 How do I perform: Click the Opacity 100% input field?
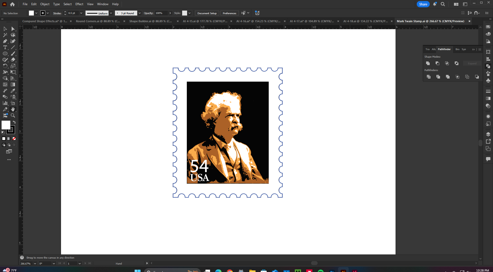point(161,13)
